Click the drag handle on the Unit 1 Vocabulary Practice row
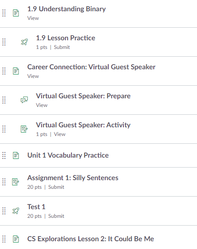The width and height of the screenshot is (197, 249). tap(4, 155)
